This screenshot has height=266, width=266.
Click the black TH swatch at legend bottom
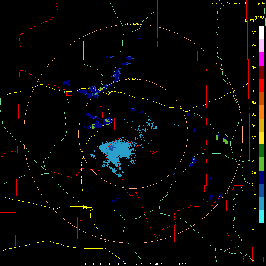pyautogui.click(x=261, y=230)
